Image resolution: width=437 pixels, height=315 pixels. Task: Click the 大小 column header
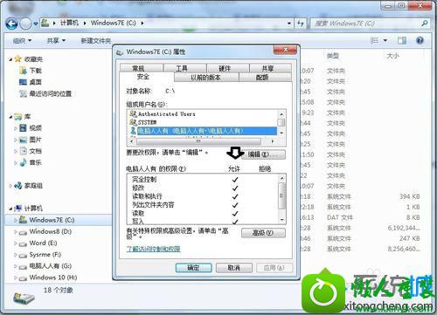(x=392, y=56)
